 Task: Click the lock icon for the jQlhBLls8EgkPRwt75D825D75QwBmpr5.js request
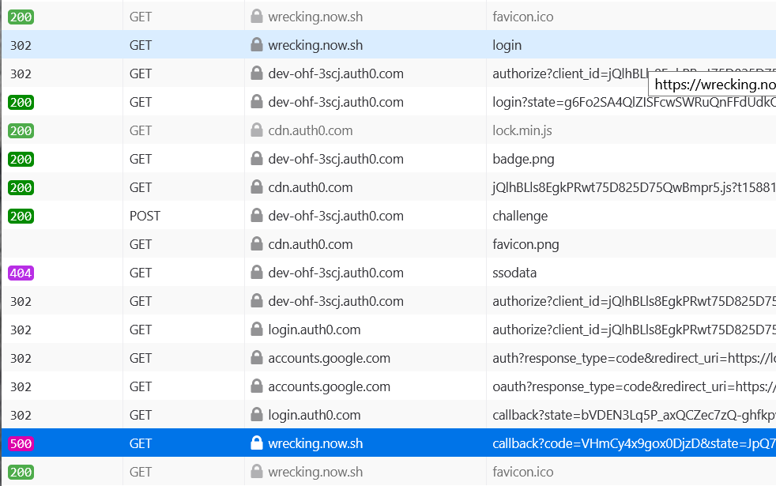(256, 186)
